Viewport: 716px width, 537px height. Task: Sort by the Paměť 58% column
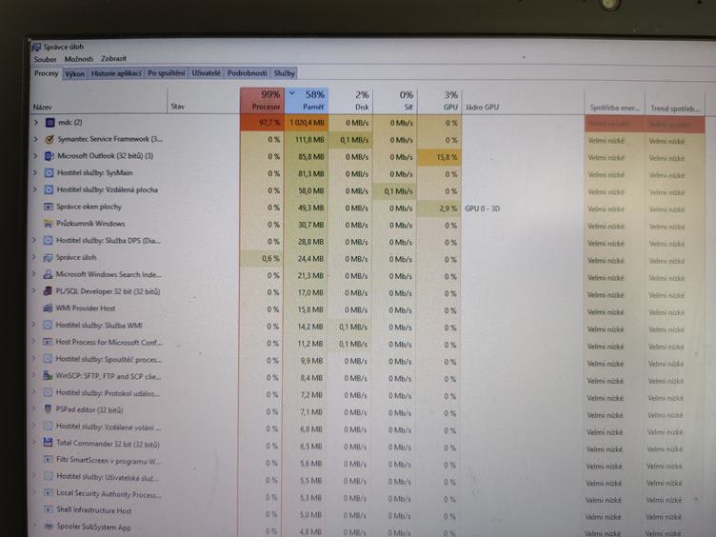(x=307, y=101)
